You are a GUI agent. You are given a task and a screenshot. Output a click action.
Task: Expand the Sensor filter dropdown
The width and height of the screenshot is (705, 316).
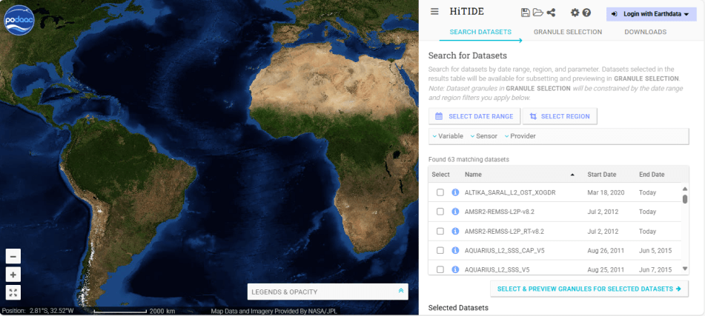tap(483, 136)
